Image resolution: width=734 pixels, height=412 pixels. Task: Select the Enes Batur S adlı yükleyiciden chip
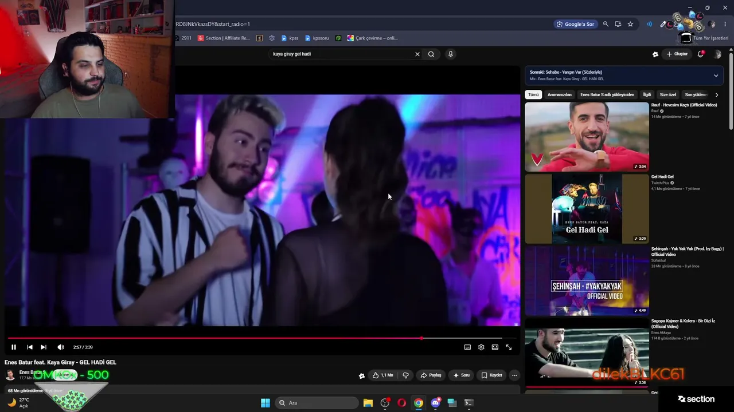[x=607, y=94]
